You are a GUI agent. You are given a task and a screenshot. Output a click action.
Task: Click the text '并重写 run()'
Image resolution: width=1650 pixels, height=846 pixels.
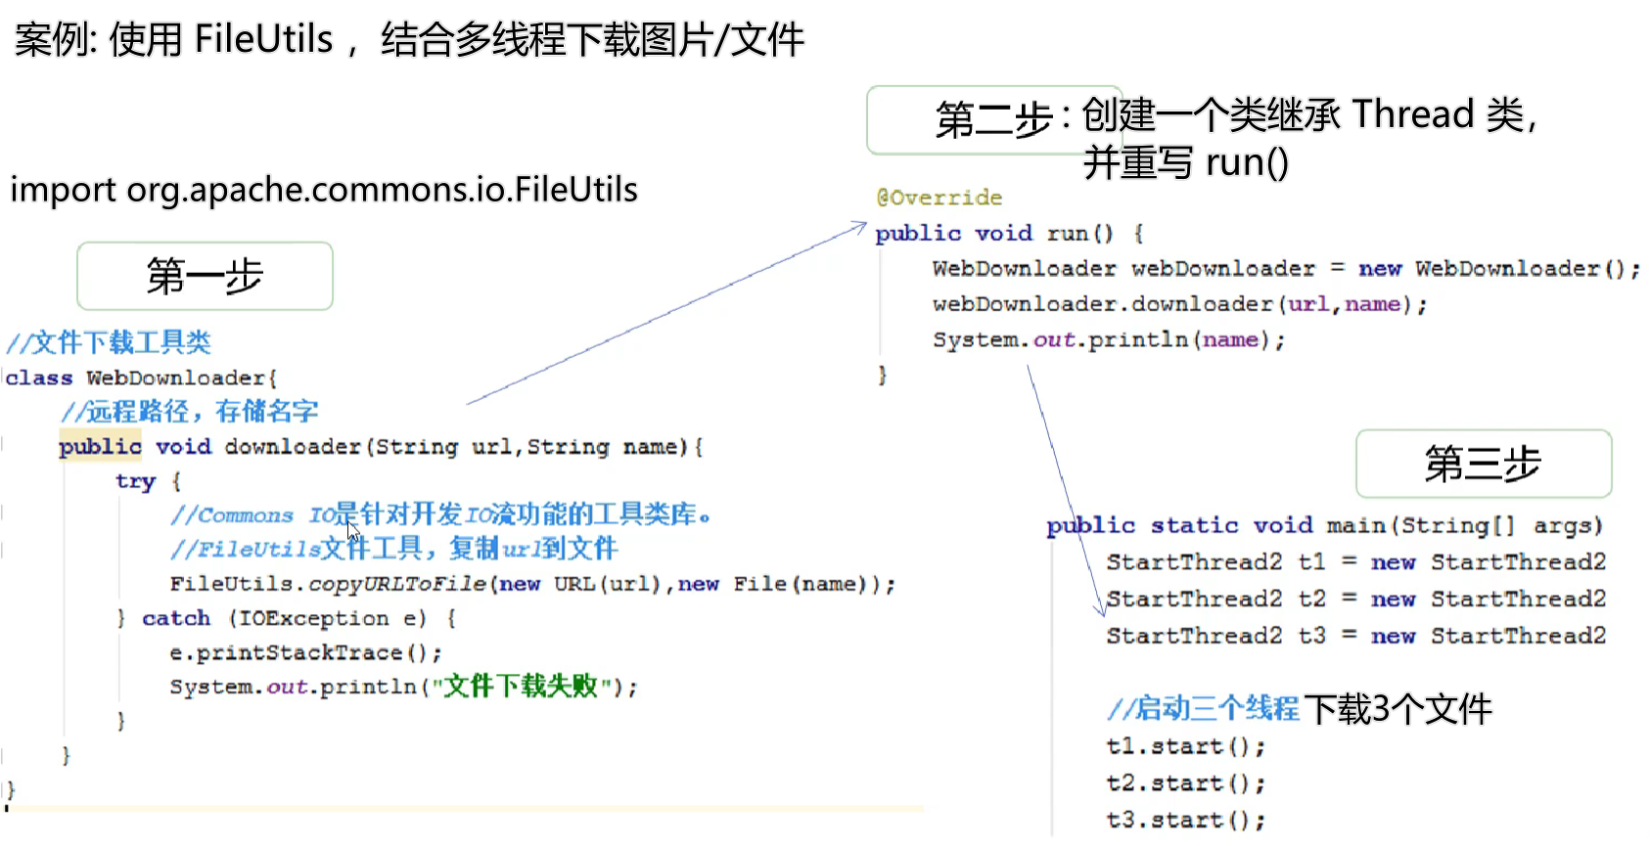click(x=1186, y=162)
